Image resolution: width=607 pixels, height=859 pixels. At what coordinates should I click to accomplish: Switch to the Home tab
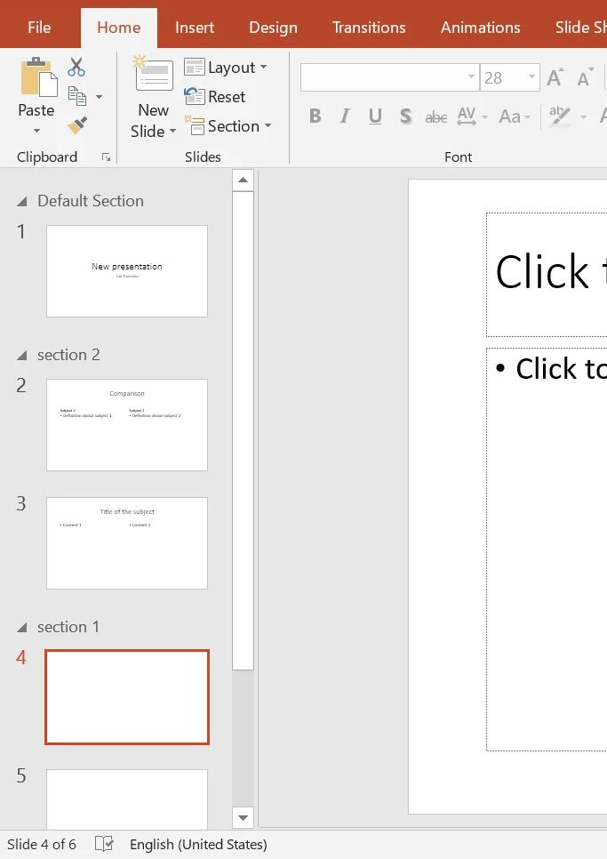(119, 28)
